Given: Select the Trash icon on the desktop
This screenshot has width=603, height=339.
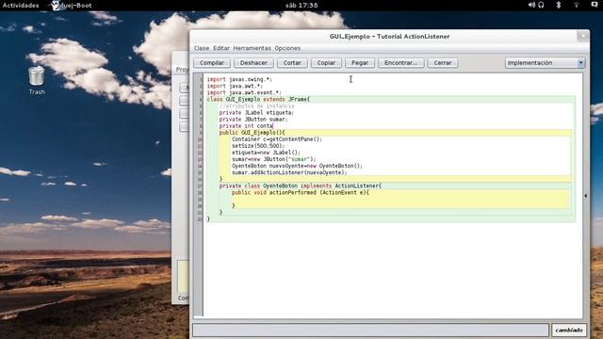Looking at the screenshot, I should (x=37, y=80).
